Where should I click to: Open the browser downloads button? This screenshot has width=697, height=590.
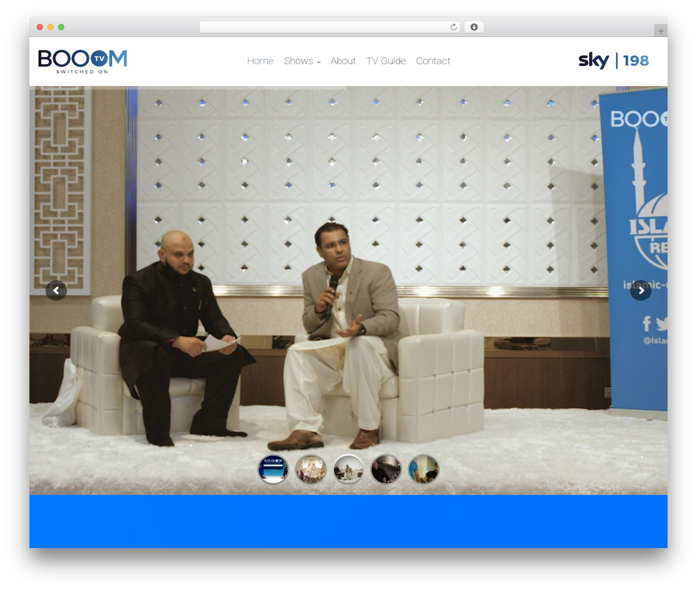[x=474, y=27]
